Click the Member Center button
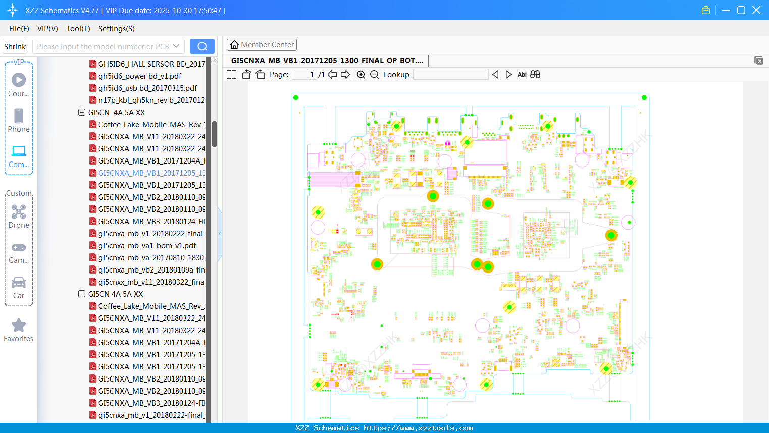The height and width of the screenshot is (433, 769). (x=262, y=45)
